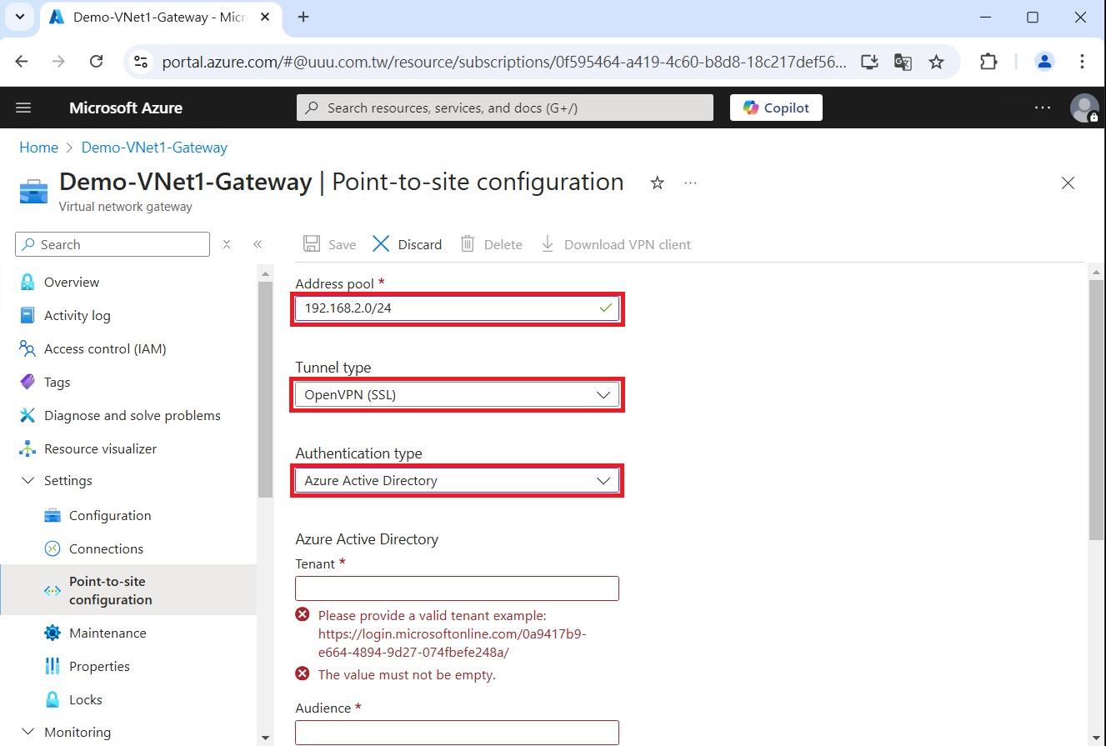Open site information icon in address bar
This screenshot has width=1106, height=746.
point(141,62)
